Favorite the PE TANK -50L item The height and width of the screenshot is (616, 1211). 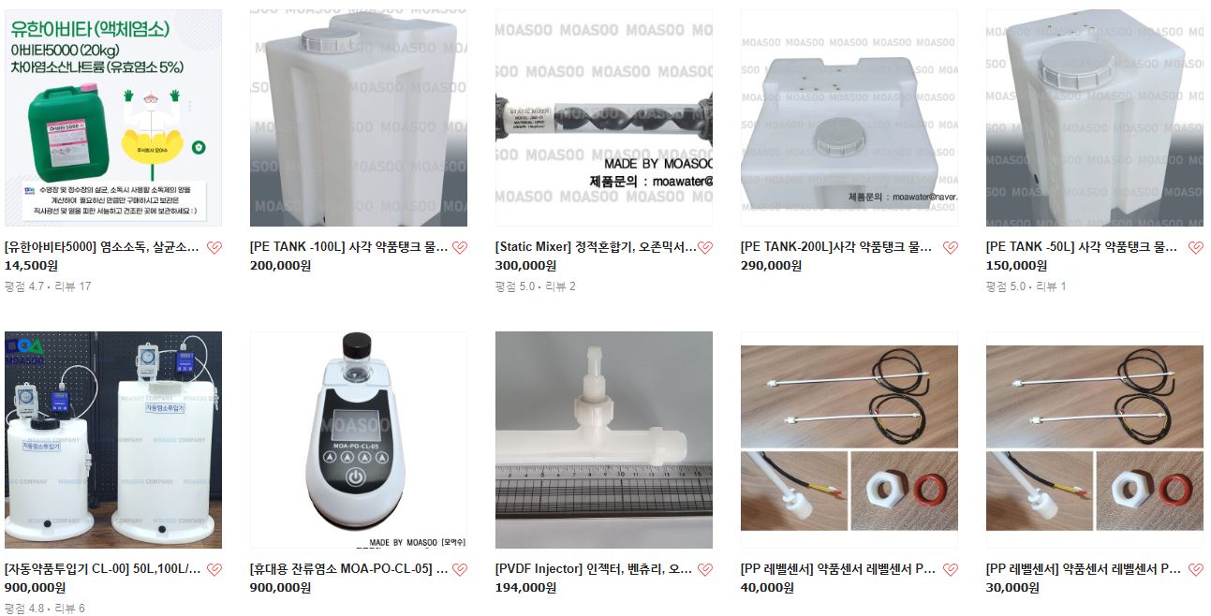1196,248
